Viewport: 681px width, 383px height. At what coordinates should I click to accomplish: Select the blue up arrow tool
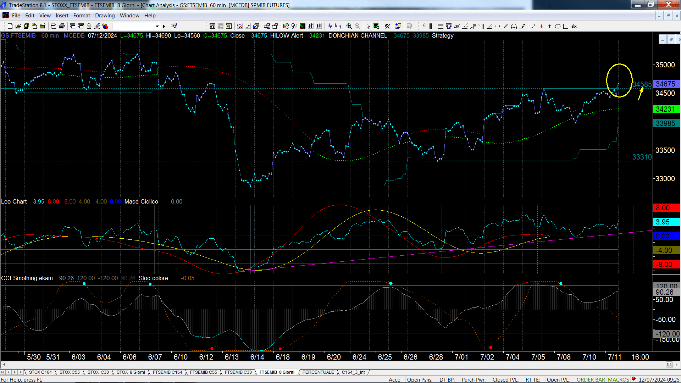coord(549,26)
